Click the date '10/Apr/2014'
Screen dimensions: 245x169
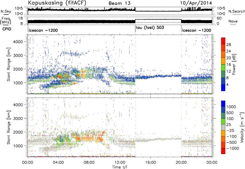(196, 3)
